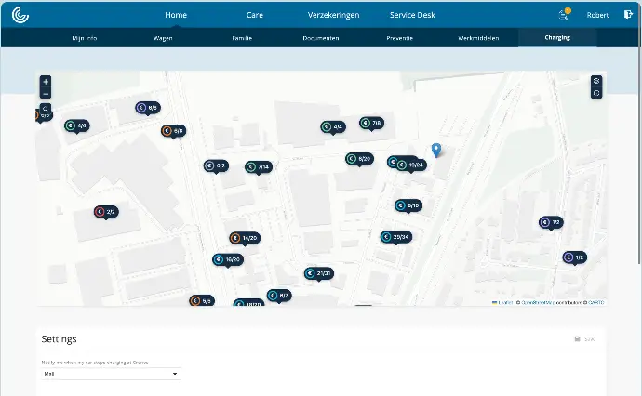Click the map search magnifier icon

point(46,108)
